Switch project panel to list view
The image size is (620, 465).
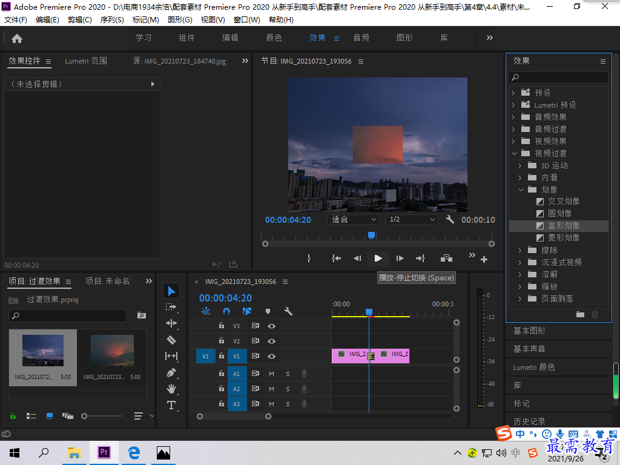point(31,416)
